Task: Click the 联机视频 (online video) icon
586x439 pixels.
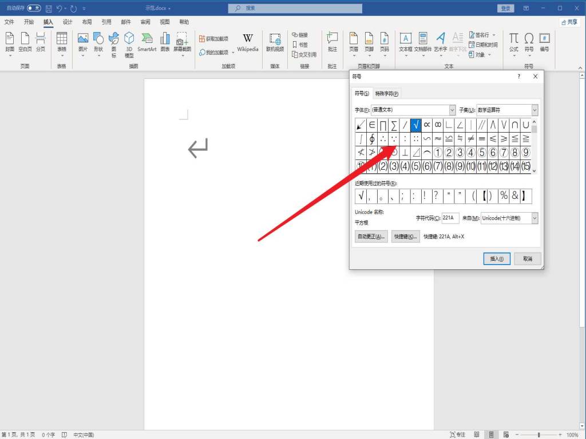Action: 275,42
